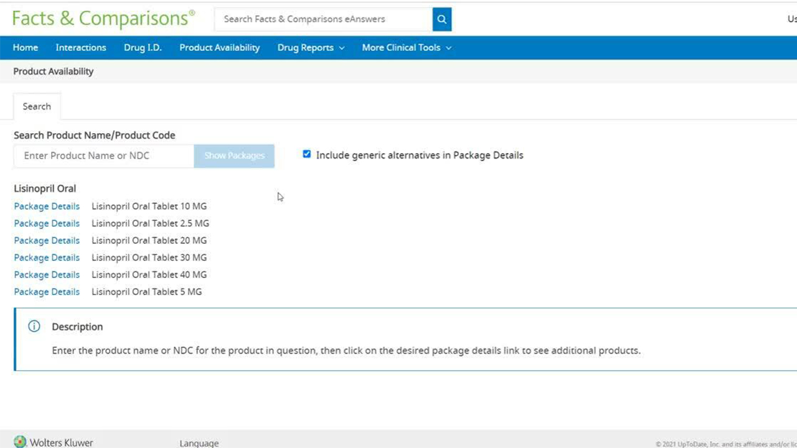This screenshot has width=797, height=448.
Task: Click the Enter Product Name or NDC field
Action: coord(103,156)
